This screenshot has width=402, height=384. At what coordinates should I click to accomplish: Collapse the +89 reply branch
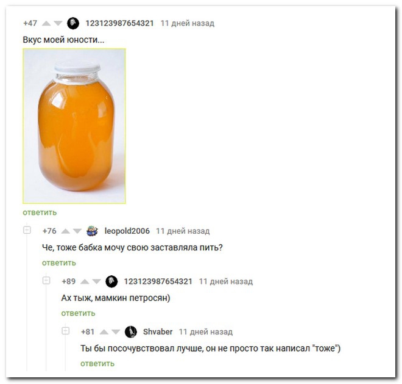[46, 280]
